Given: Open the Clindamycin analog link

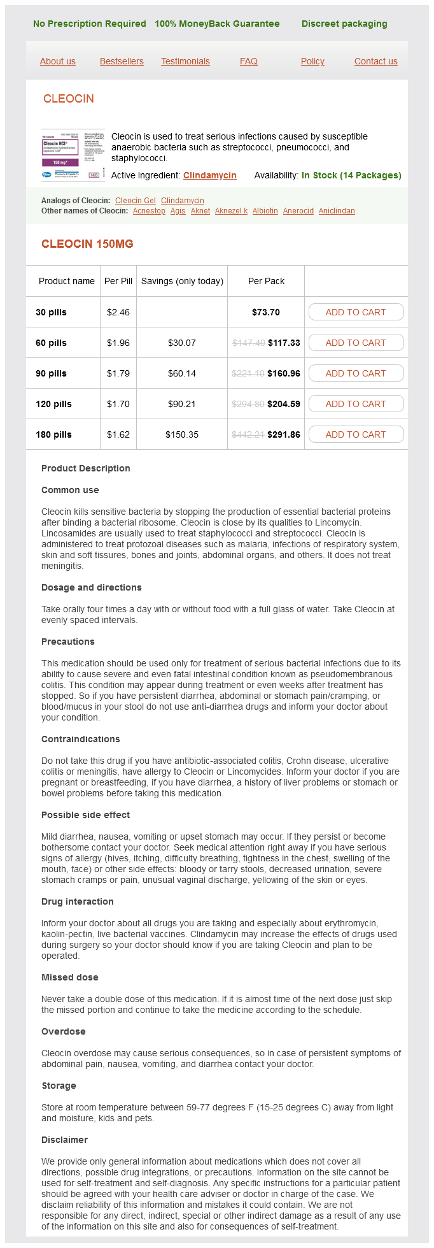Looking at the screenshot, I should [183, 201].
